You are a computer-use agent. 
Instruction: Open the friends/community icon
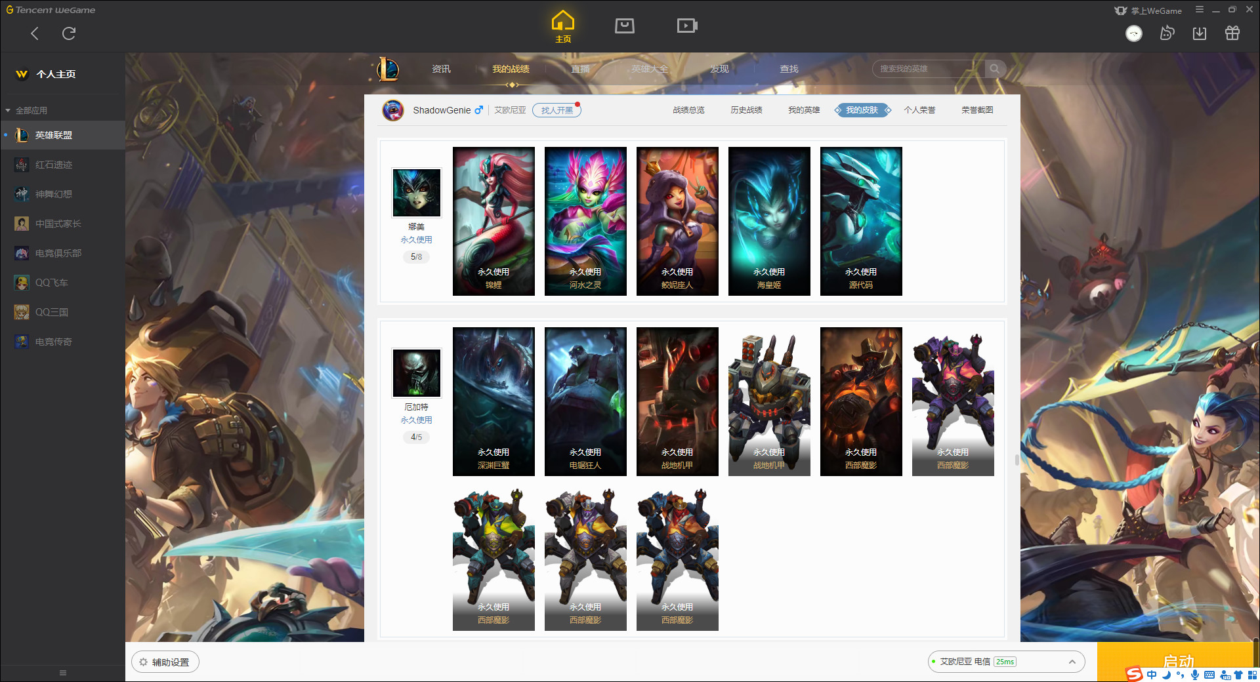[1167, 33]
